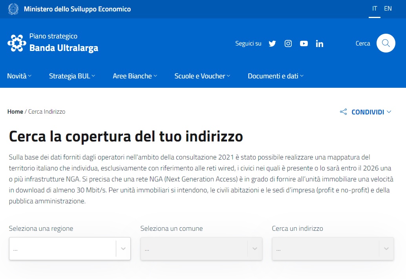Open the Twitter social profile icon

point(272,43)
